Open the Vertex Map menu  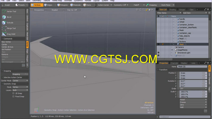tap(57, 1)
